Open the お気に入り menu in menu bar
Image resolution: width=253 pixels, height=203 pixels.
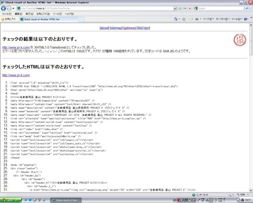pyautogui.click(x=43, y=14)
